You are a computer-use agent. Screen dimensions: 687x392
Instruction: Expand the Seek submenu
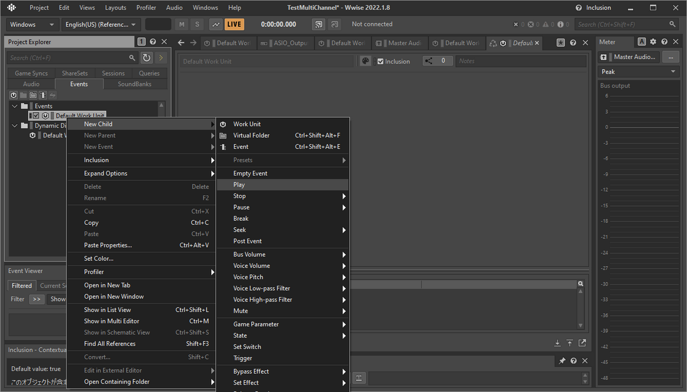tap(283, 230)
